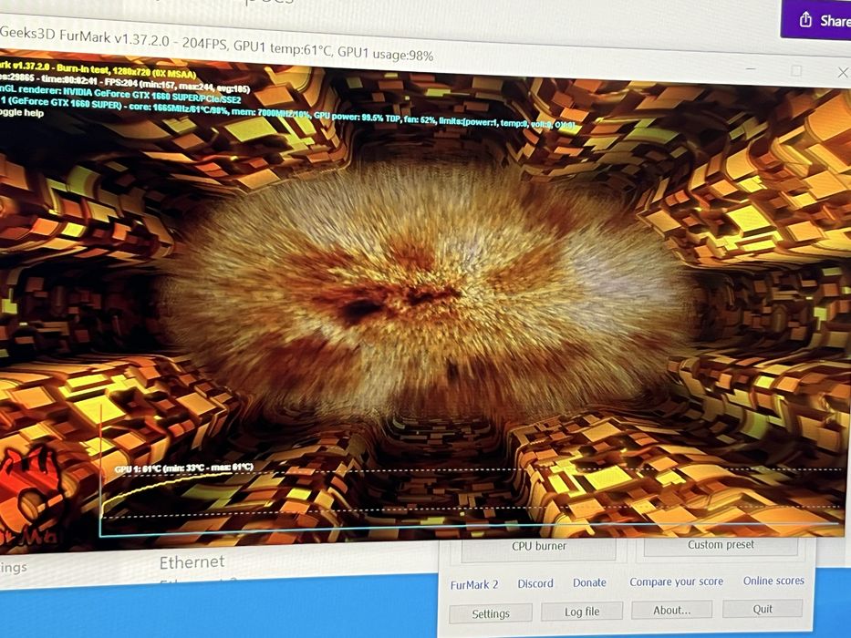The image size is (851, 638).
Task: Select the Ethernet entry in background window
Action: [x=192, y=562]
